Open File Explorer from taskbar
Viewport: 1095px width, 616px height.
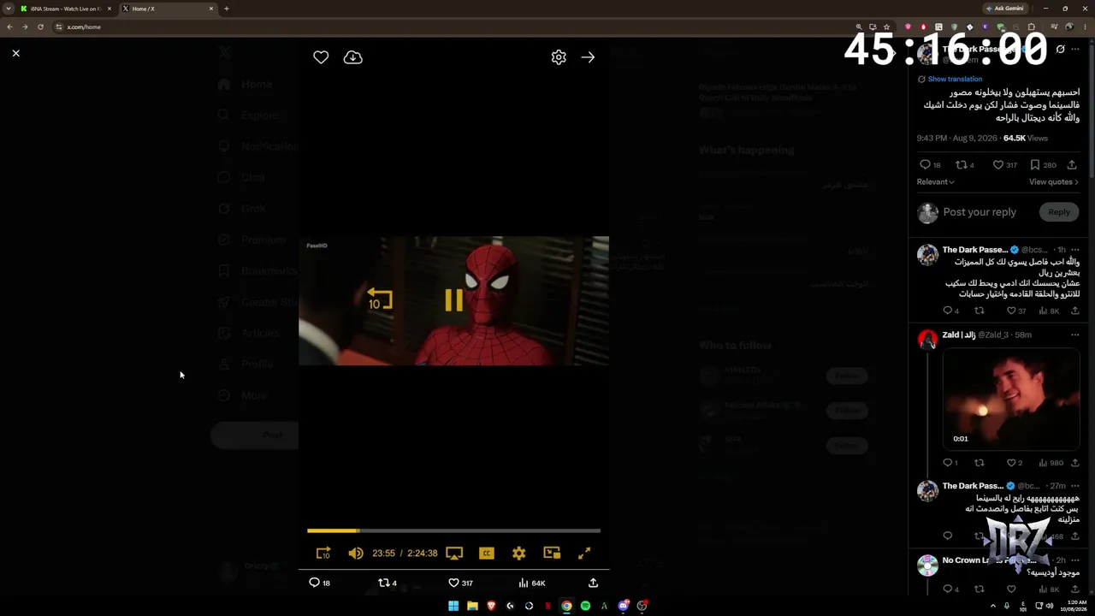[x=472, y=606]
